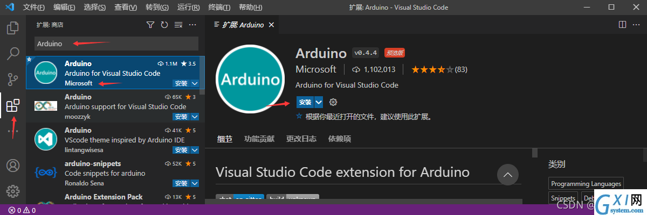Switch to the 更改日志 tab
Viewport: 647px width, 215px height.
301,139
